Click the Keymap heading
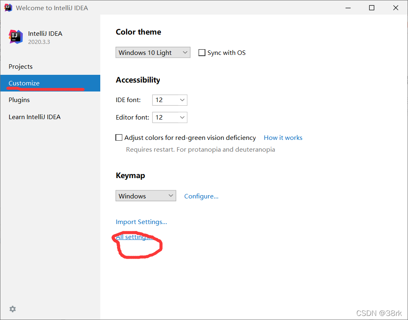This screenshot has width=408, height=320. (130, 176)
